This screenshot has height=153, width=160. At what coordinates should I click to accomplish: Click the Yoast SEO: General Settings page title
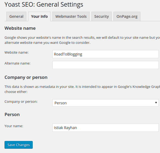(x=44, y=5)
